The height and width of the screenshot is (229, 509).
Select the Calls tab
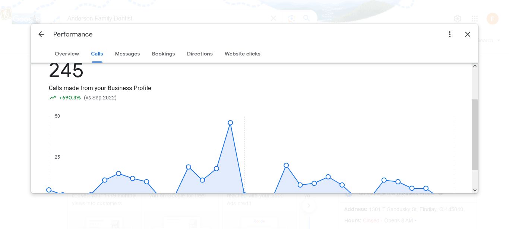(97, 54)
